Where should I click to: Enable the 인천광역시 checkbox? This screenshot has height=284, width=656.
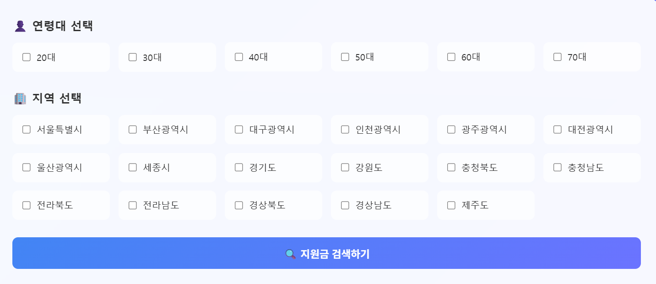tap(345, 130)
